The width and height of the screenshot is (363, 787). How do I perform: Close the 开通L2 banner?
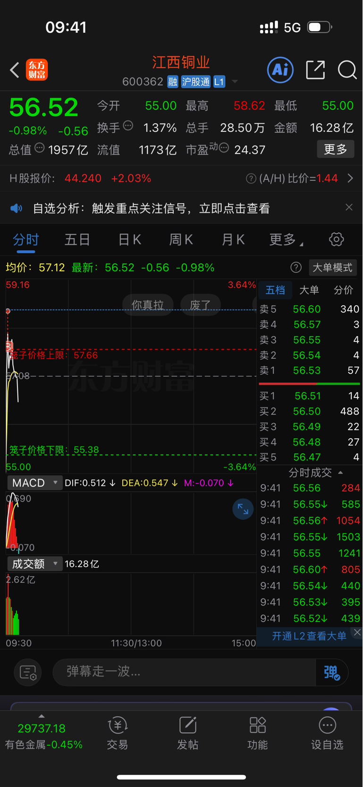357,632
